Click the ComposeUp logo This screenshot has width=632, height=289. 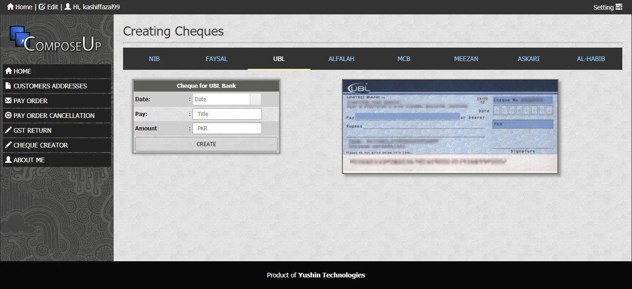tap(56, 39)
